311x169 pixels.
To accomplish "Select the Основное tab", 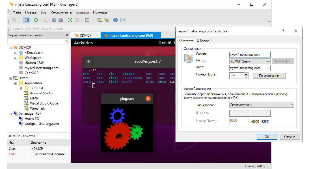I will pos(186,40).
